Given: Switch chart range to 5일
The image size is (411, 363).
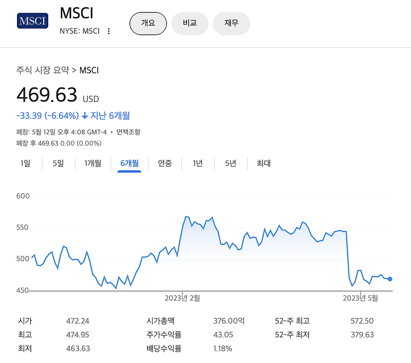Looking at the screenshot, I should [57, 163].
